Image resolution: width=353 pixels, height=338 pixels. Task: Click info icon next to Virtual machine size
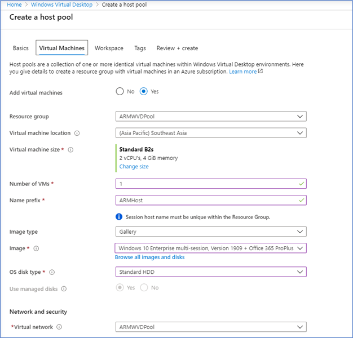coord(70,150)
